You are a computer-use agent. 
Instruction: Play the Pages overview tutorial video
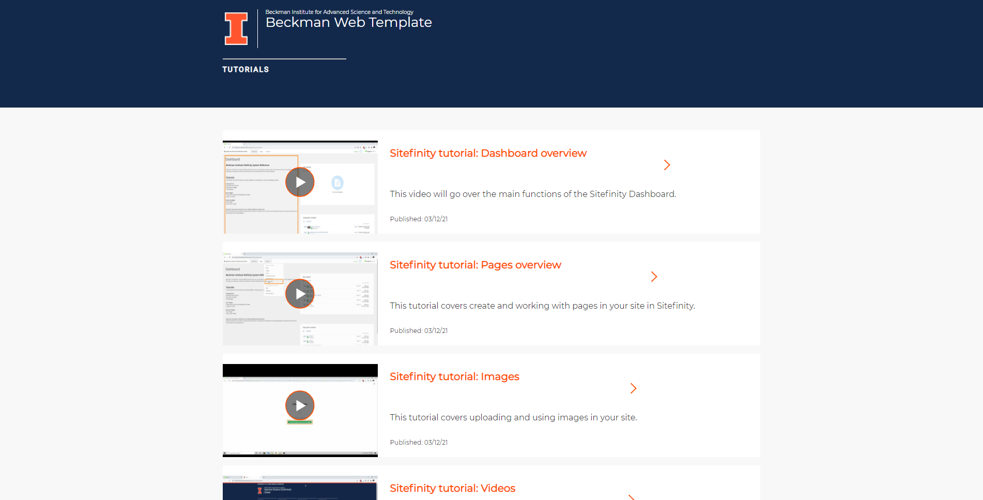click(x=300, y=294)
